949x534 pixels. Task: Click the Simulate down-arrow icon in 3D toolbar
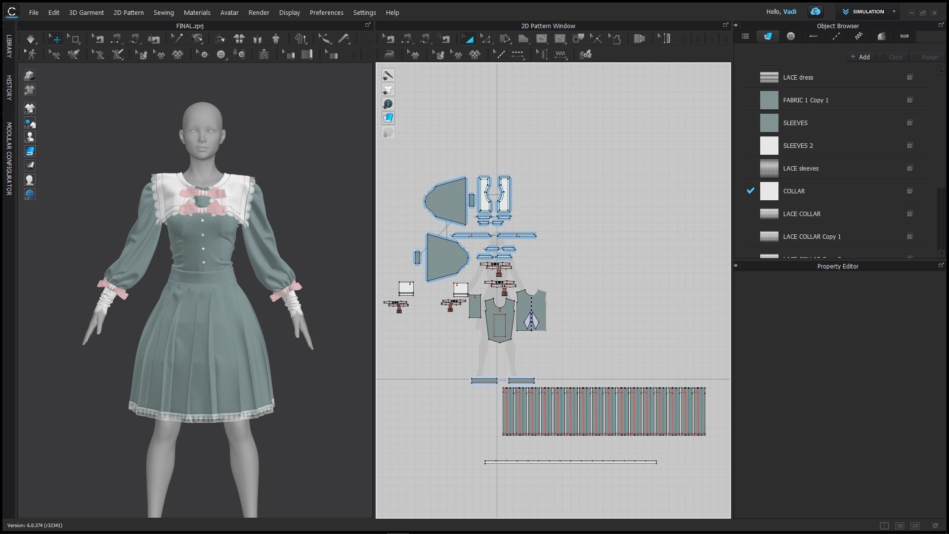click(31, 39)
